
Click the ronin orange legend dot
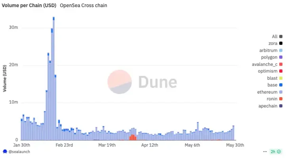coord(280,99)
